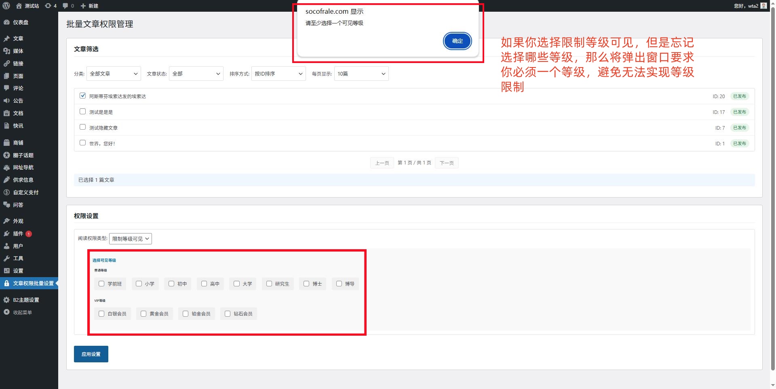Viewport: 776px width, 389px height.
Task: Enable the 黄金会员 VIP checkbox
Action: [143, 313]
